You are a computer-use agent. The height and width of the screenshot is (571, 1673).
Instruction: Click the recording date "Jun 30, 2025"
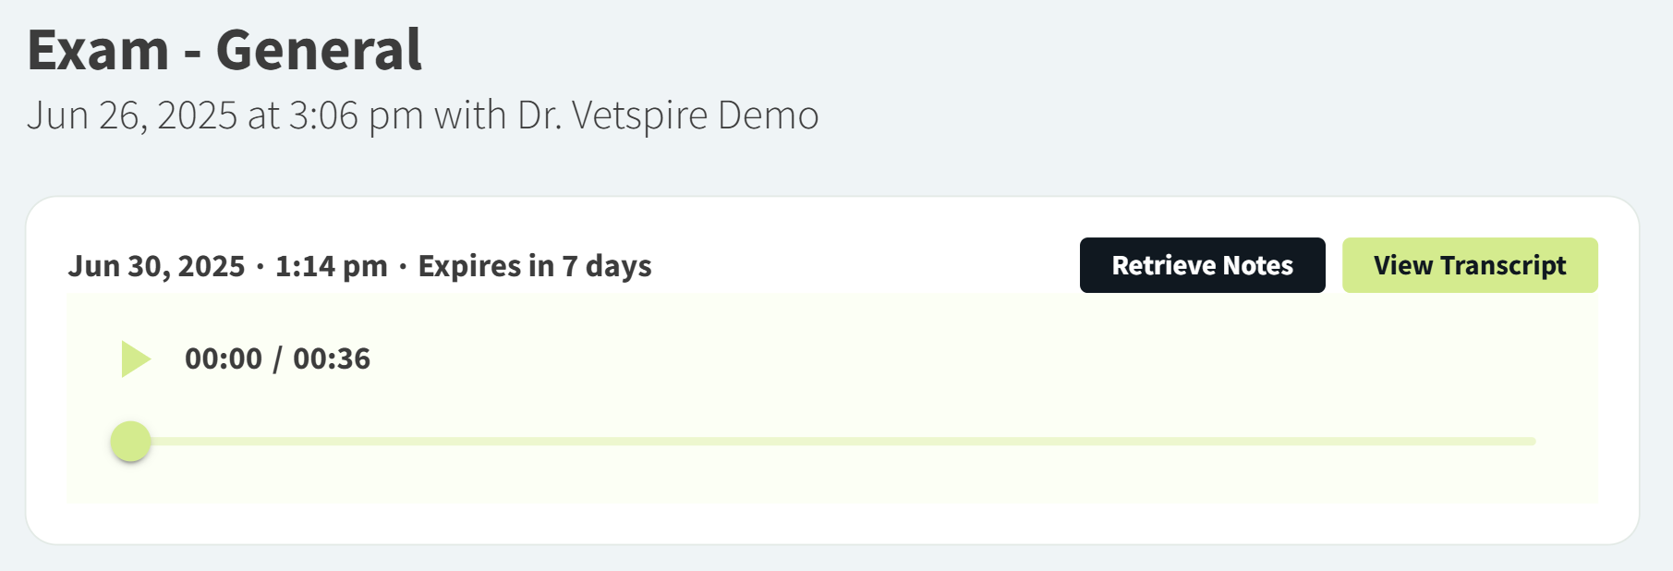[156, 266]
